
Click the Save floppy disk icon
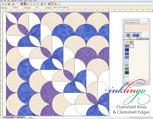point(9,4)
